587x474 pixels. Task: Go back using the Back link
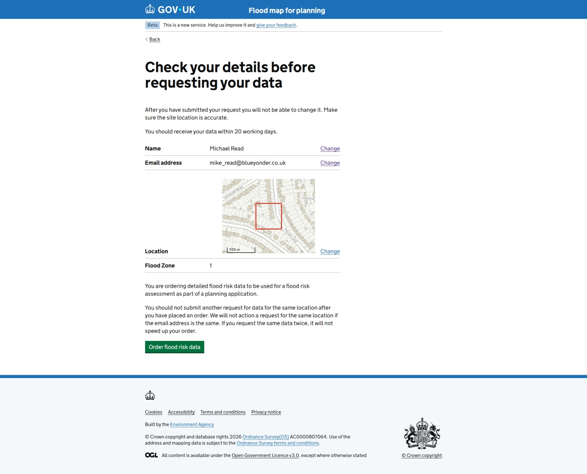(x=155, y=39)
